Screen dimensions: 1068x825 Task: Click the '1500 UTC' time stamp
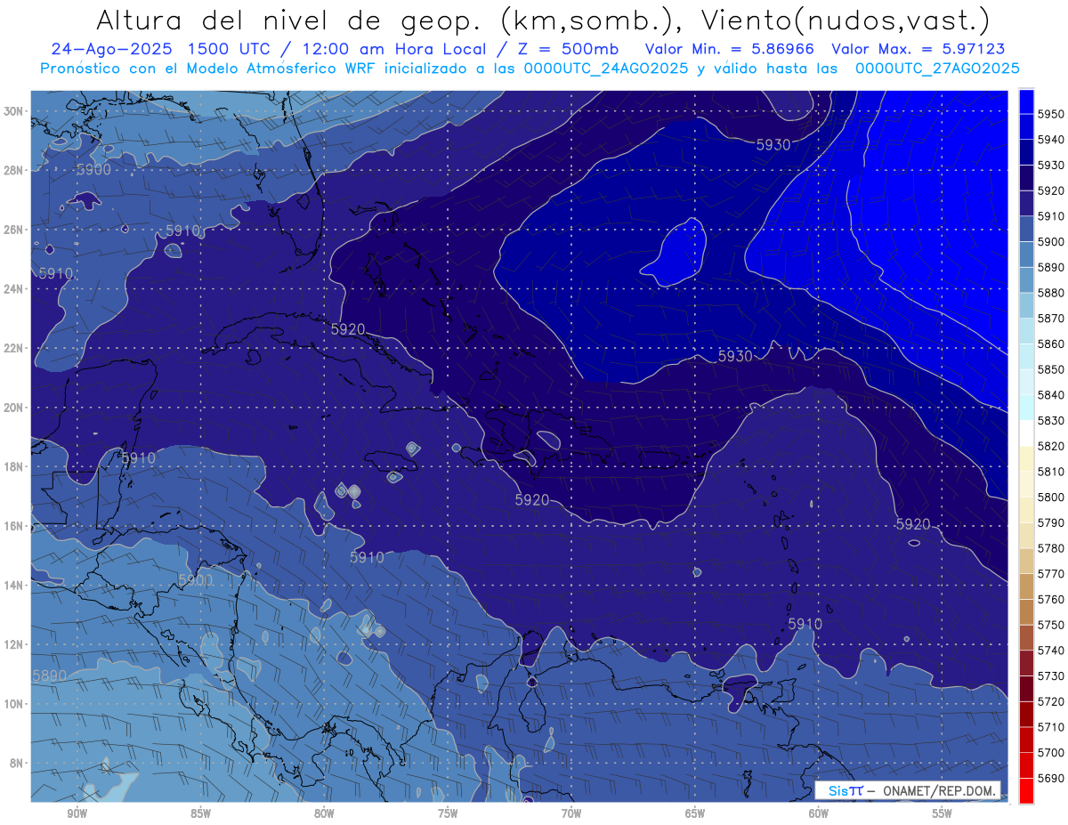coord(231,49)
